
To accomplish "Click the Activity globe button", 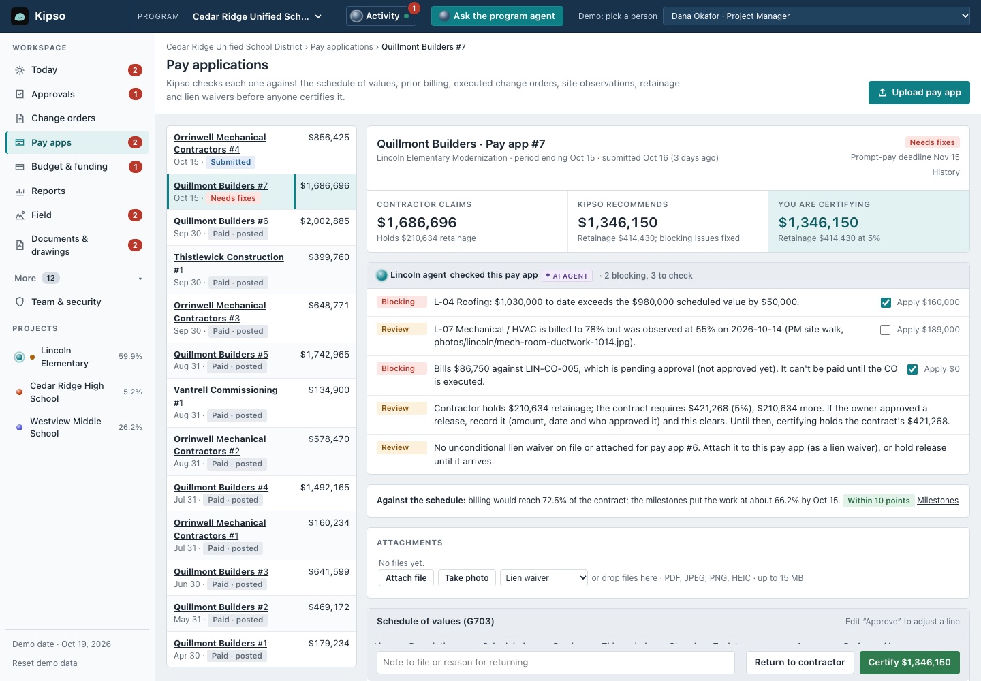I will pyautogui.click(x=381, y=16).
